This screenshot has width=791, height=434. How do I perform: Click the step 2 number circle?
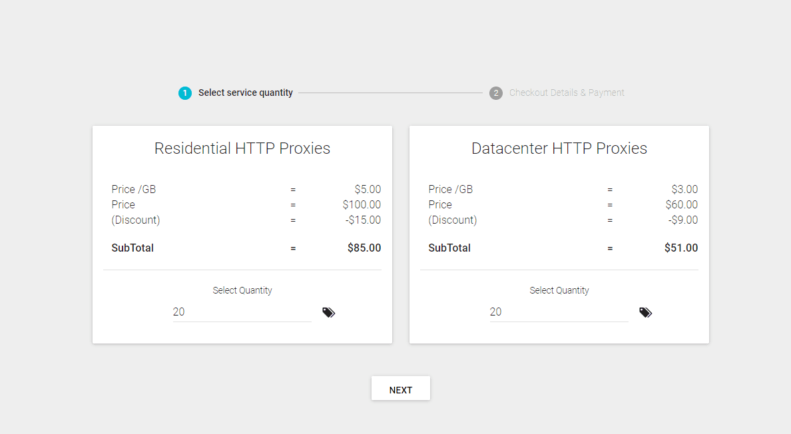pyautogui.click(x=496, y=93)
